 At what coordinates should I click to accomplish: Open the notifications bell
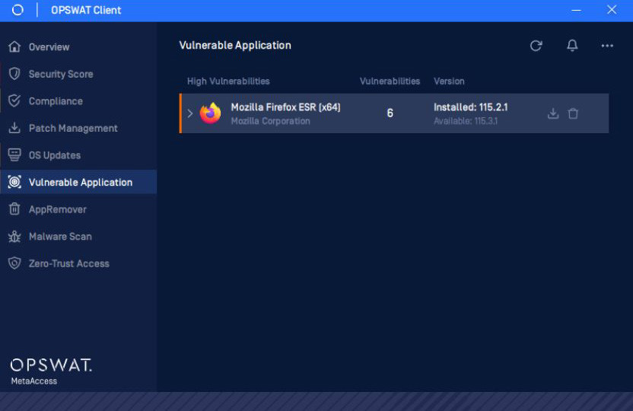click(572, 46)
